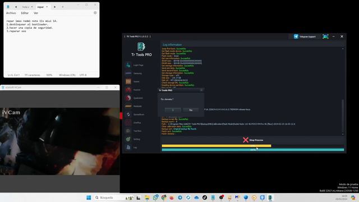
Task: Open Ver menu in Notepad
Action: coord(36,13)
